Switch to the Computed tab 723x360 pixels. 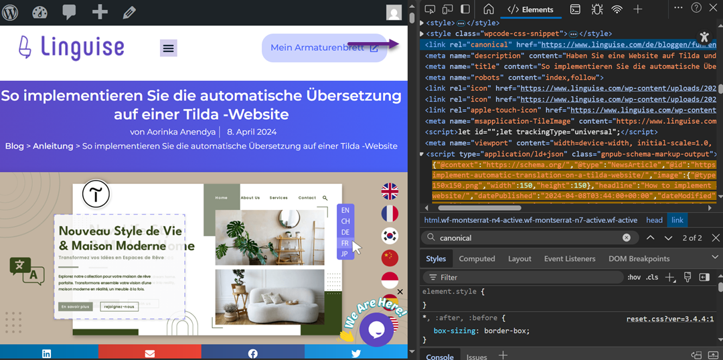pyautogui.click(x=477, y=258)
